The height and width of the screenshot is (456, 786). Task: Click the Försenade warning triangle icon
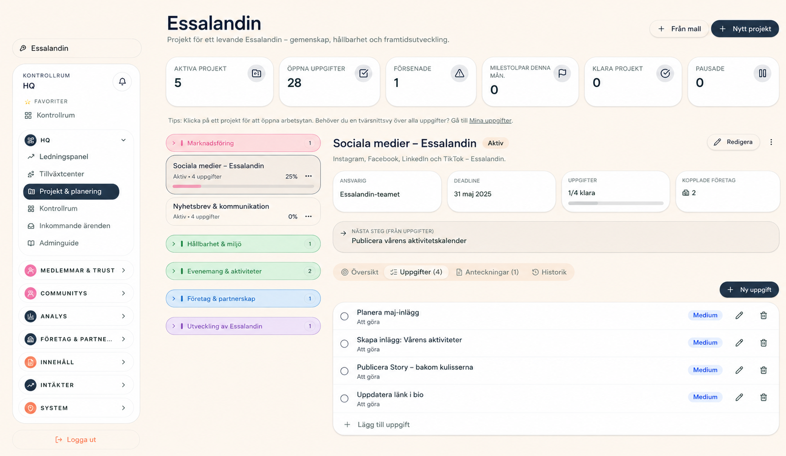(x=459, y=73)
